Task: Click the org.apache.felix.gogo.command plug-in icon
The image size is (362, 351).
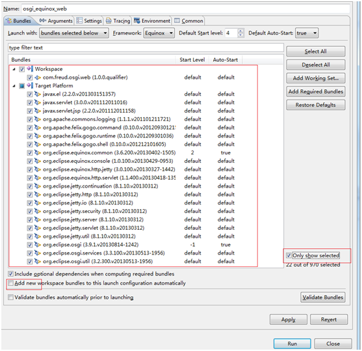Action: pyautogui.click(x=38, y=128)
